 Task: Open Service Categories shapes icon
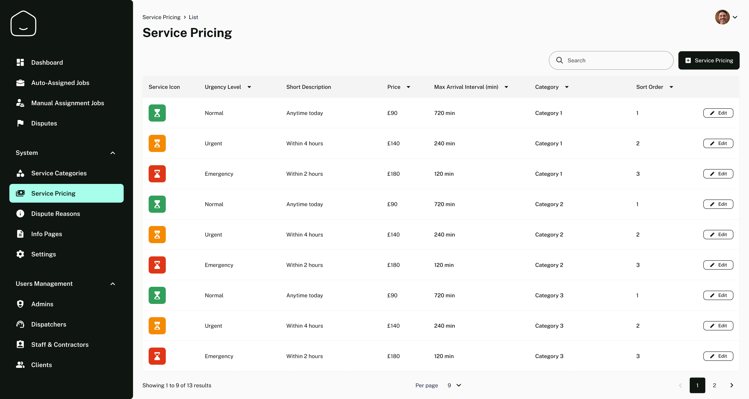point(20,173)
